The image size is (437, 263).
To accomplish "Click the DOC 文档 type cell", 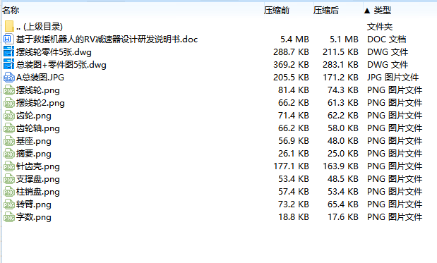I will pyautogui.click(x=387, y=39).
